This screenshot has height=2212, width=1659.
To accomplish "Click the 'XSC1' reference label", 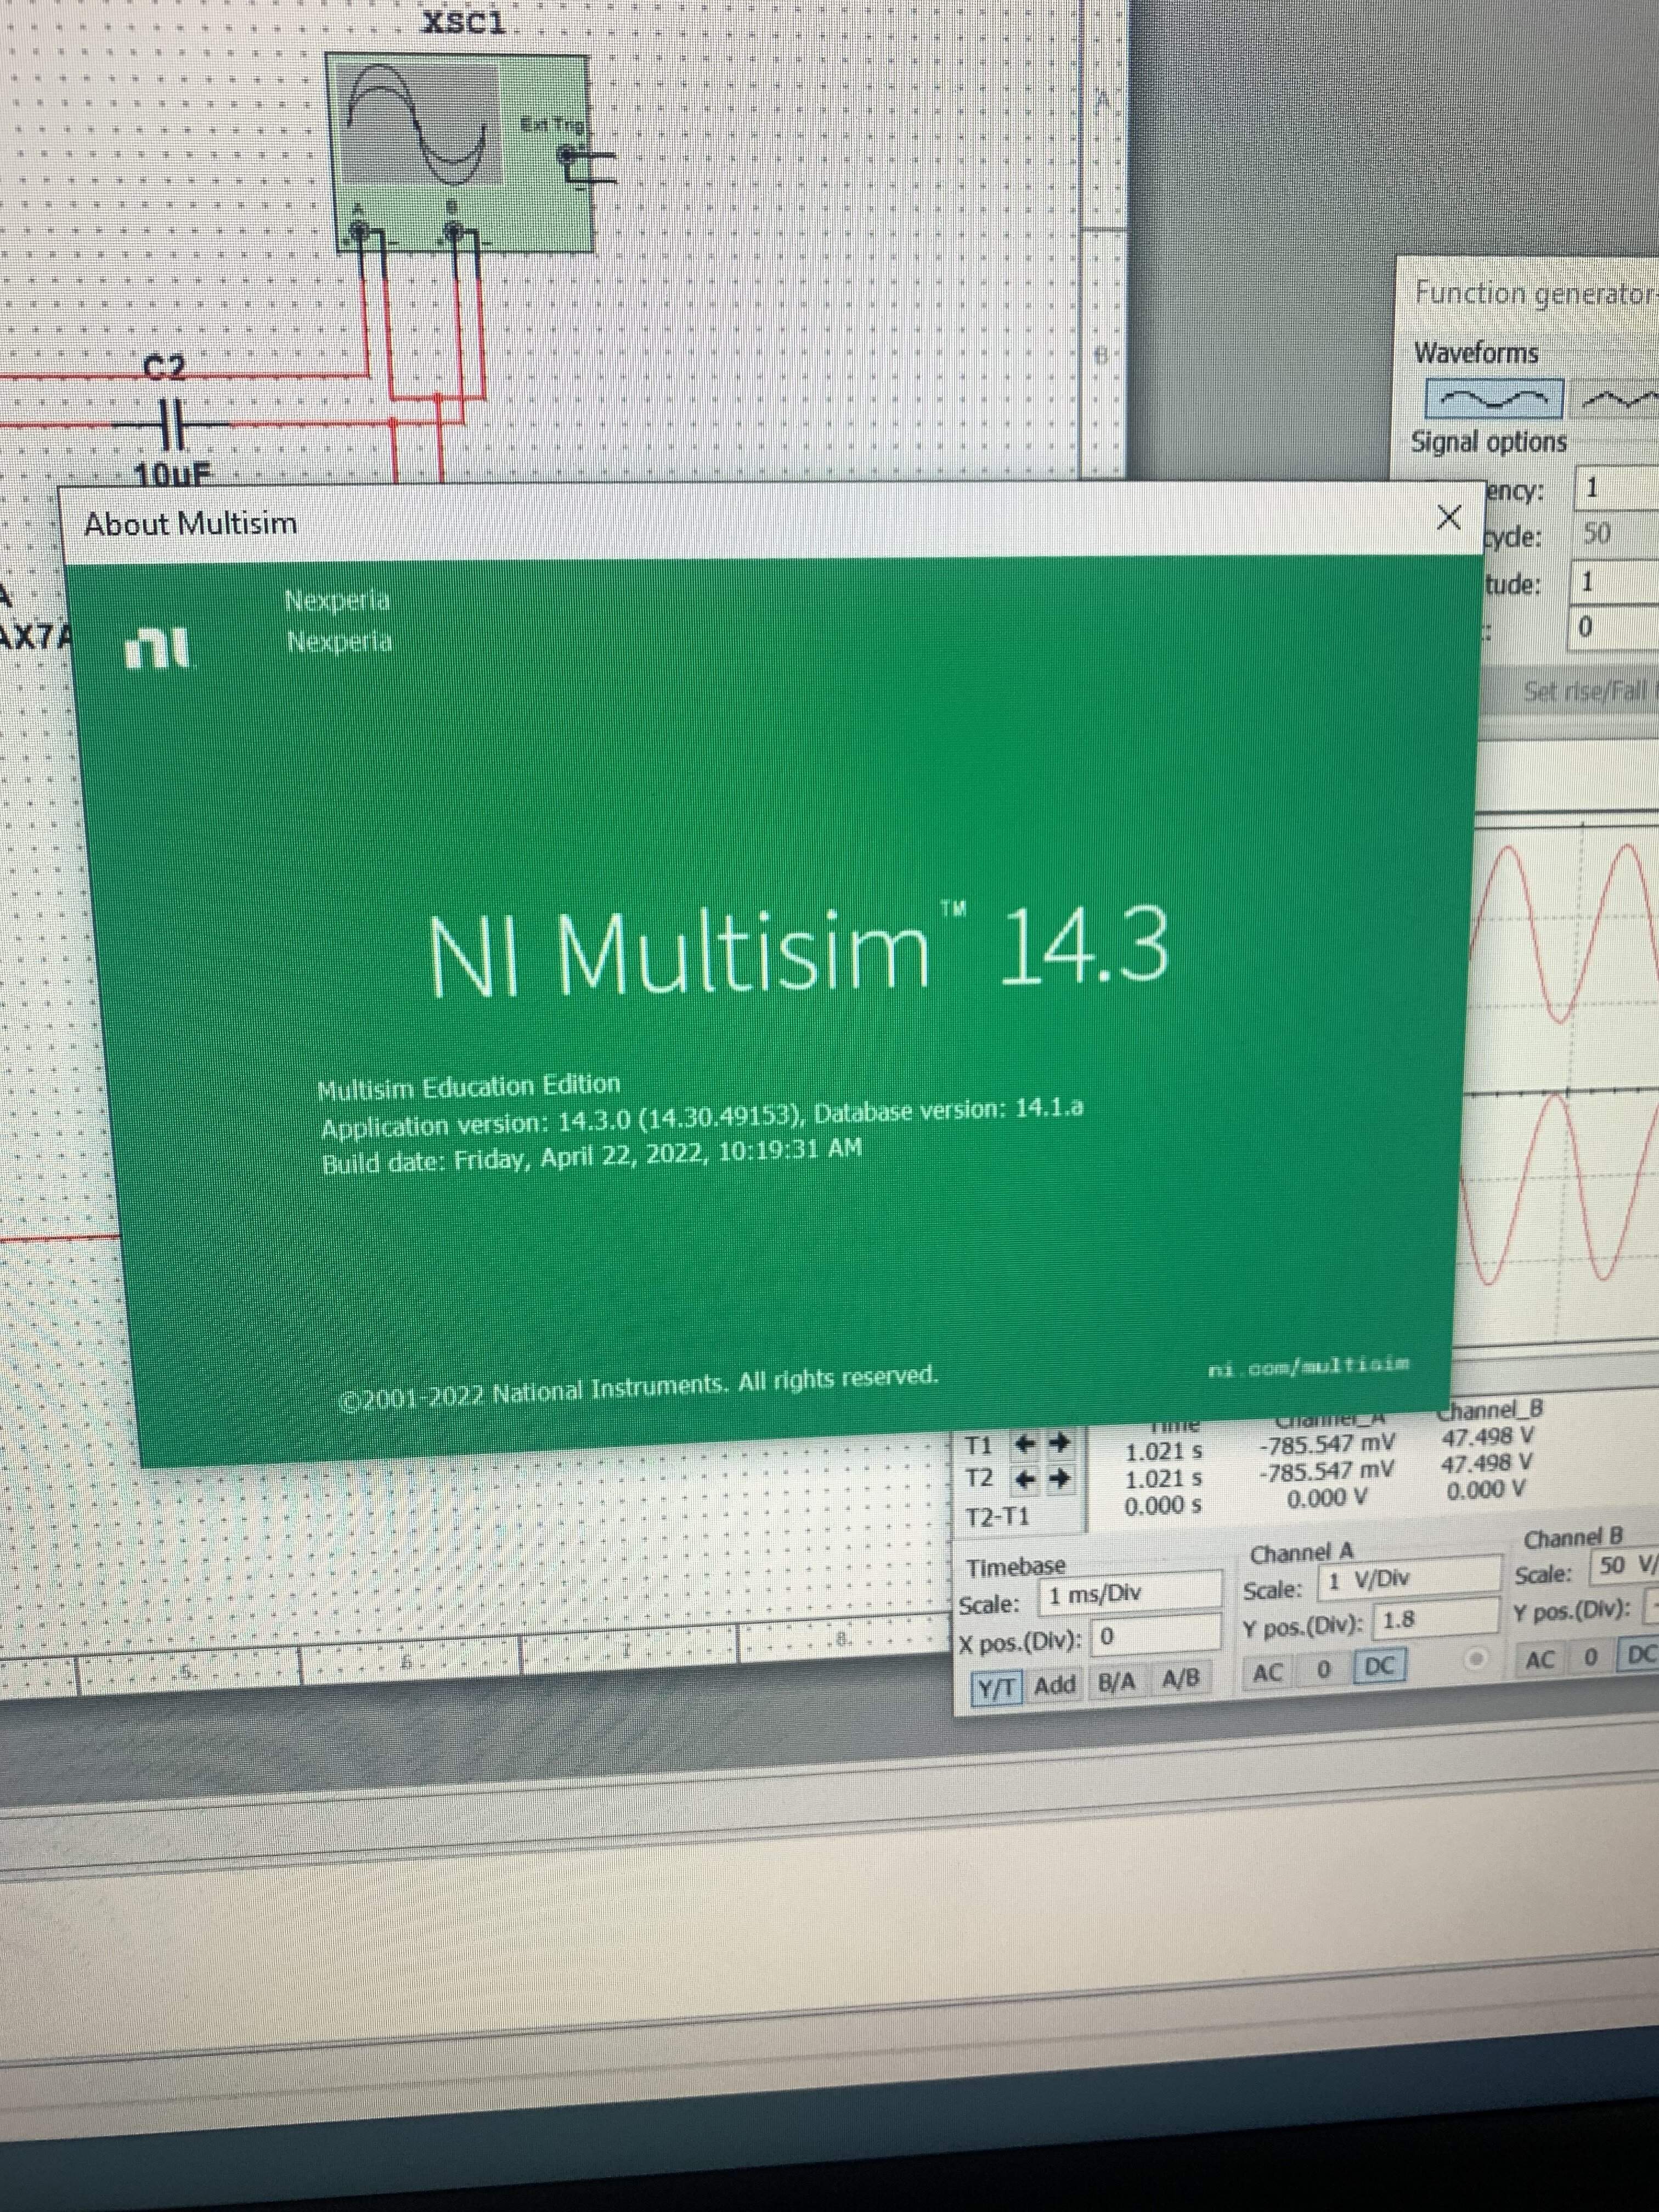I will 463,22.
